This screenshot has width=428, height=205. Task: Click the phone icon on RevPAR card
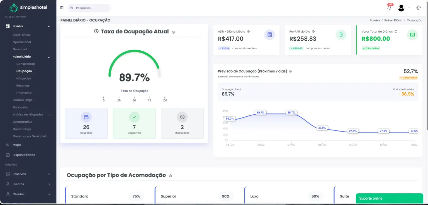pyautogui.click(x=341, y=34)
